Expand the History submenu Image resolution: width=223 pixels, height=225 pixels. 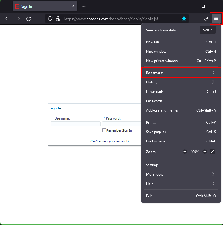click(x=180, y=82)
